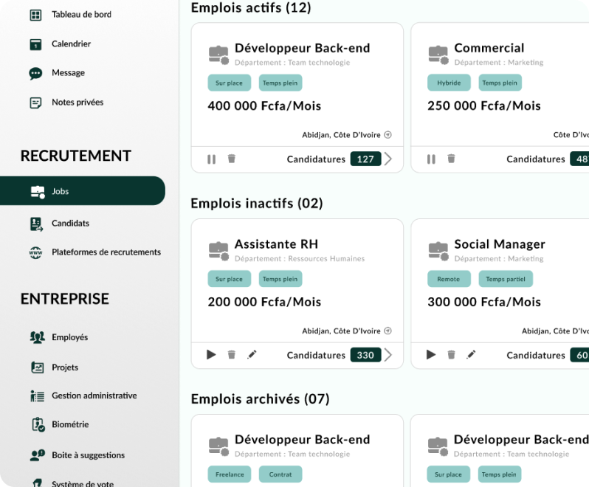Delete the Commercial job

[x=451, y=159]
